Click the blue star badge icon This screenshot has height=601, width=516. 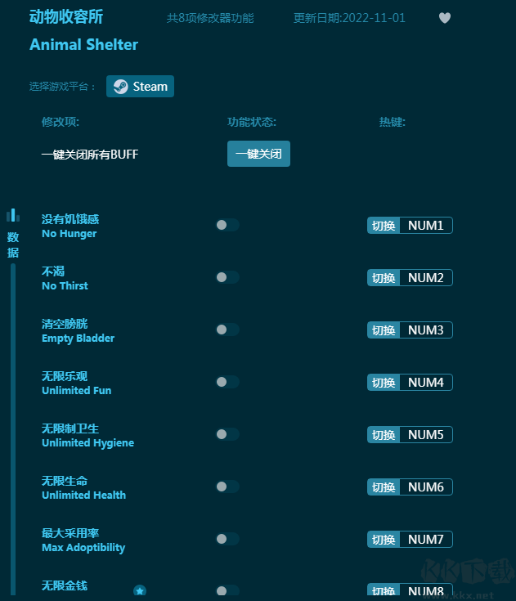[140, 590]
